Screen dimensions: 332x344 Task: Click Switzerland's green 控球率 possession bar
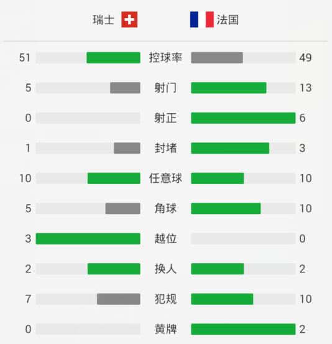click(113, 58)
